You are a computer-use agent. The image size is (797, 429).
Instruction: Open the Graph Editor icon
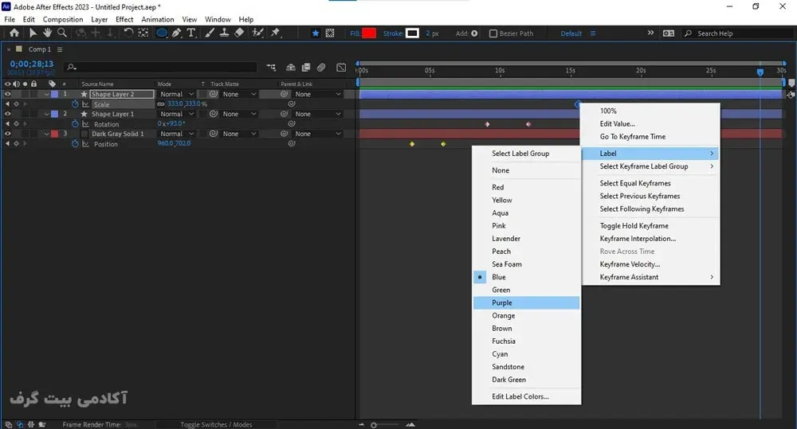coord(341,67)
